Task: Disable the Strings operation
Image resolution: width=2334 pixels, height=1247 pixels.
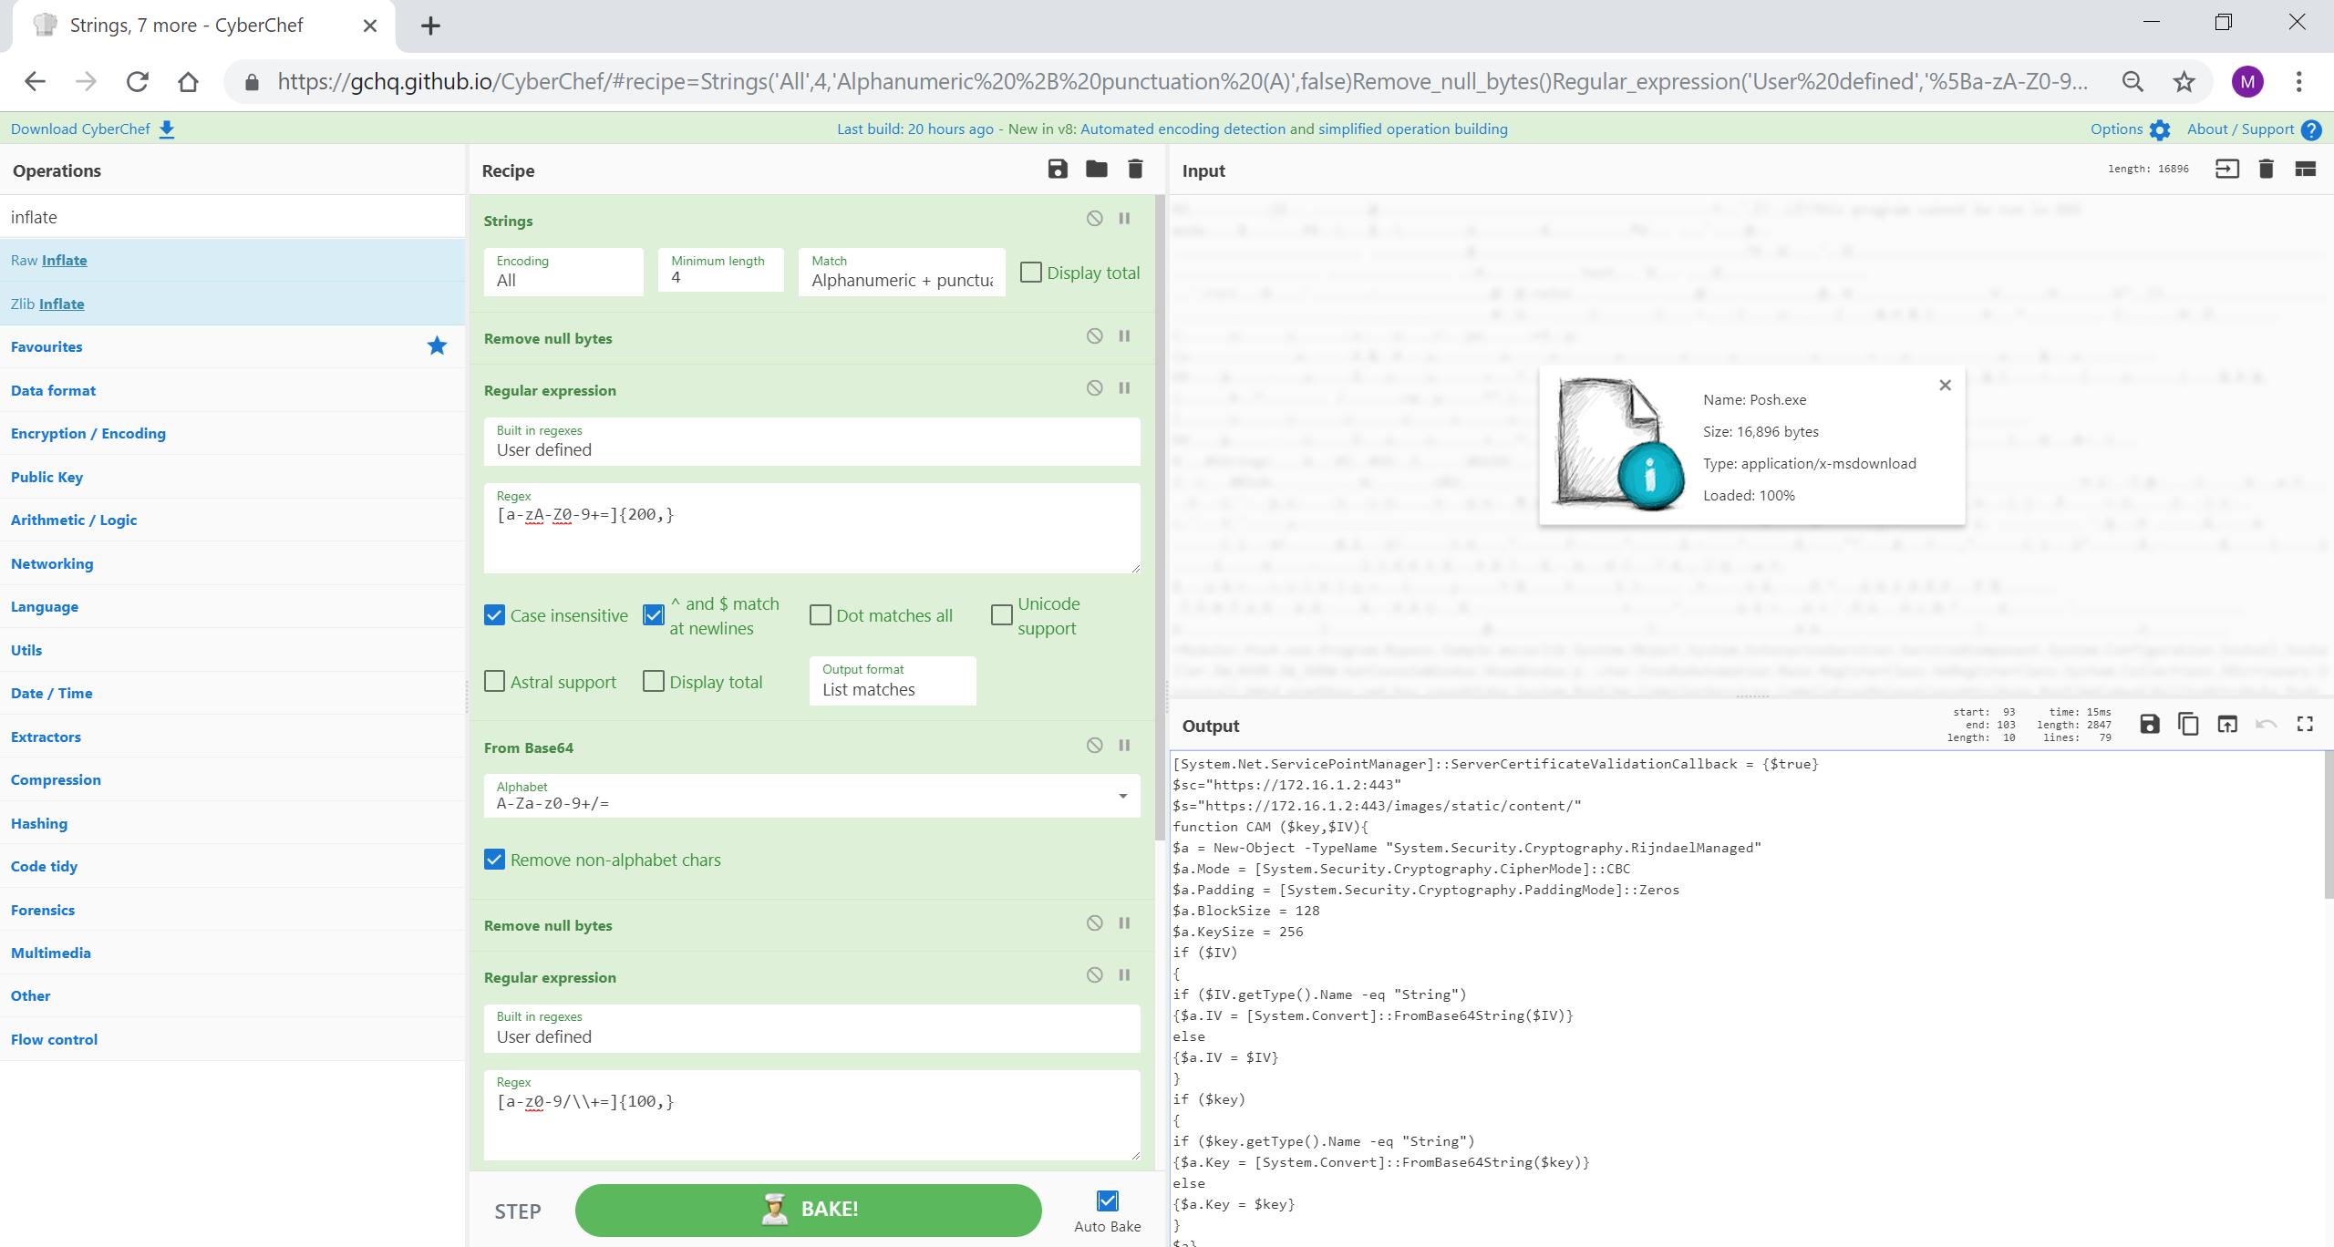Action: (1094, 219)
